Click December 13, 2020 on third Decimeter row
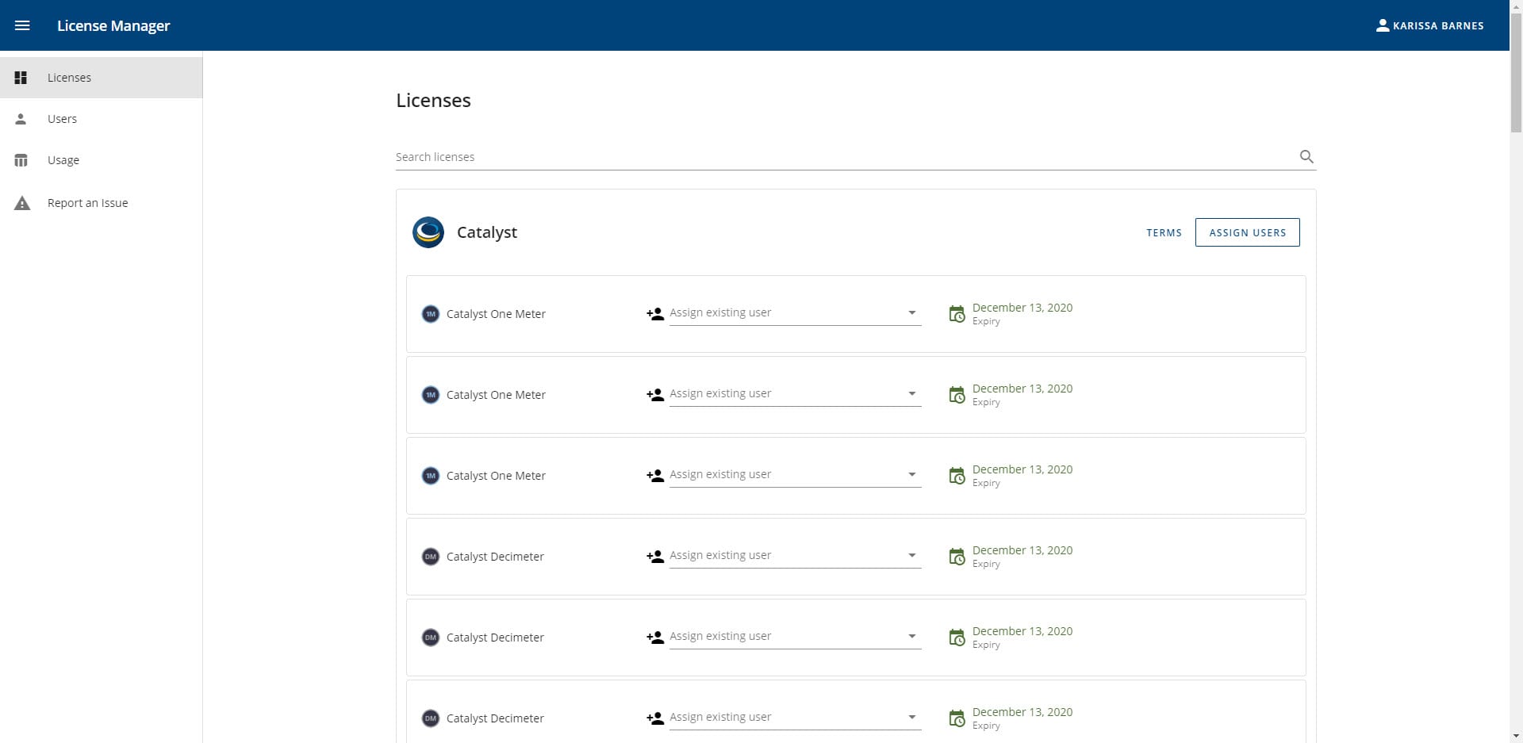Screen dimensions: 1523x743 [1022, 712]
